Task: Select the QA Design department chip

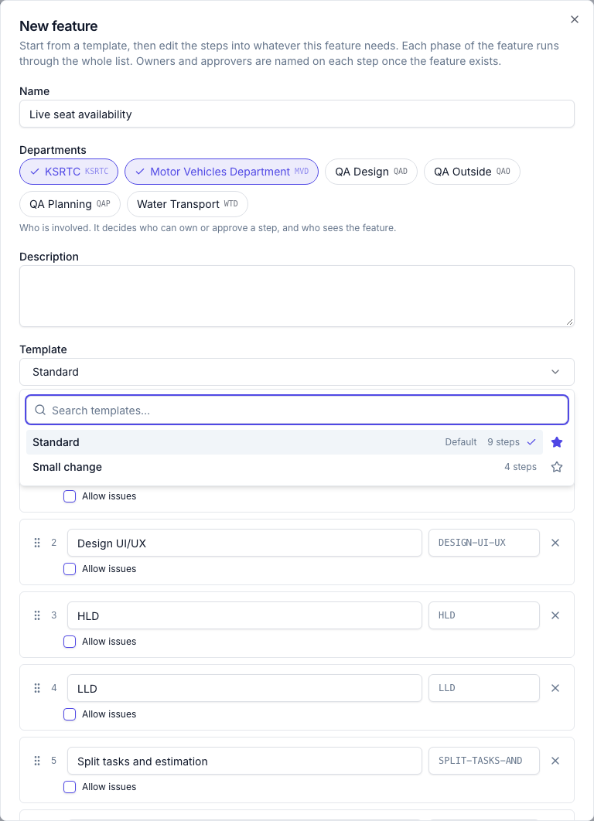Action: [370, 172]
